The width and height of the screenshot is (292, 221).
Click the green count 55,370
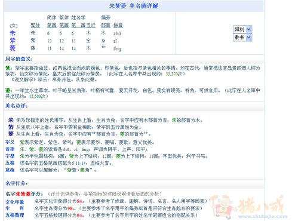point(171,74)
